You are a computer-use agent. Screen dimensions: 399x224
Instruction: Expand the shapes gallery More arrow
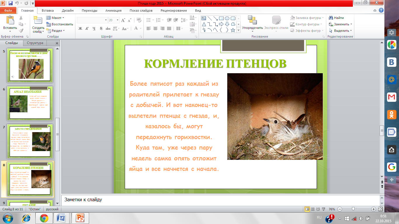pyautogui.click(x=238, y=30)
